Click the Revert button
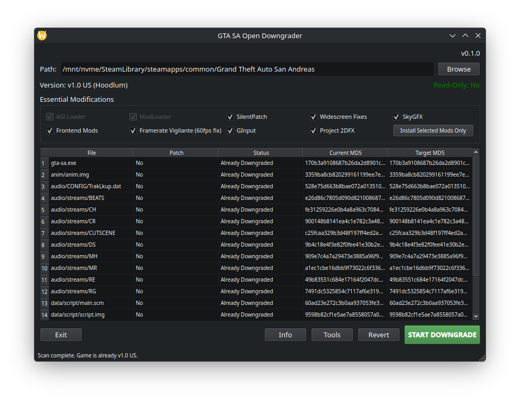 (379, 335)
